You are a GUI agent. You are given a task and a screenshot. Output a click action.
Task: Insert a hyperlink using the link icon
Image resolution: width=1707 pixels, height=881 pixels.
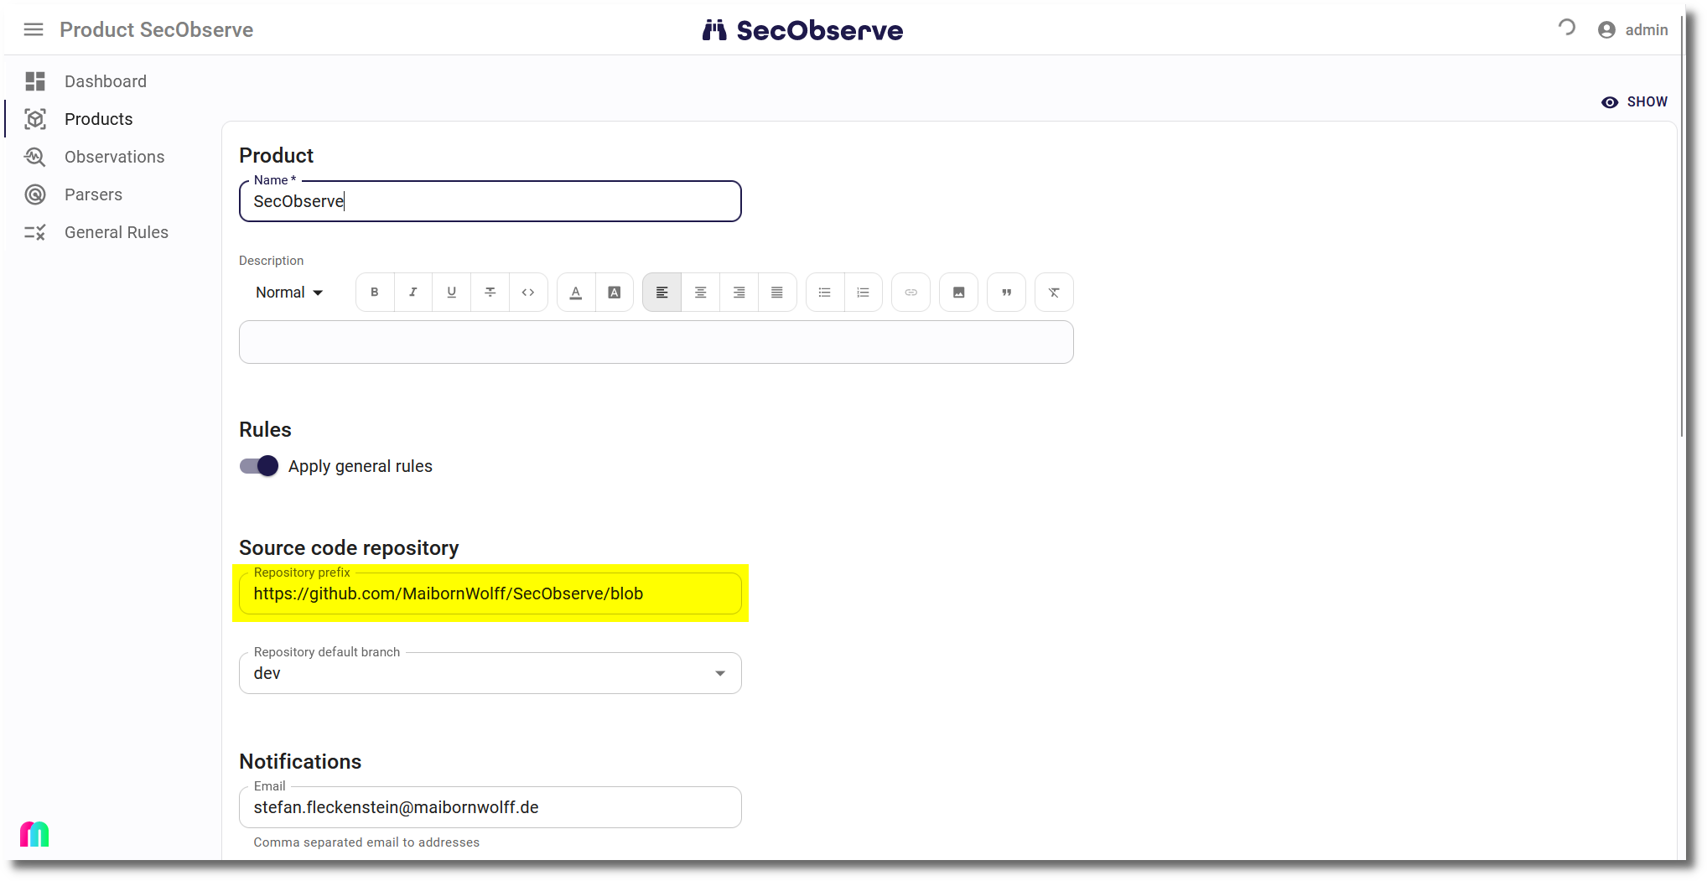[911, 292]
